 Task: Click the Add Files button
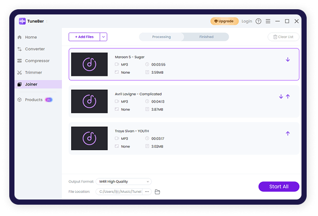point(84,37)
